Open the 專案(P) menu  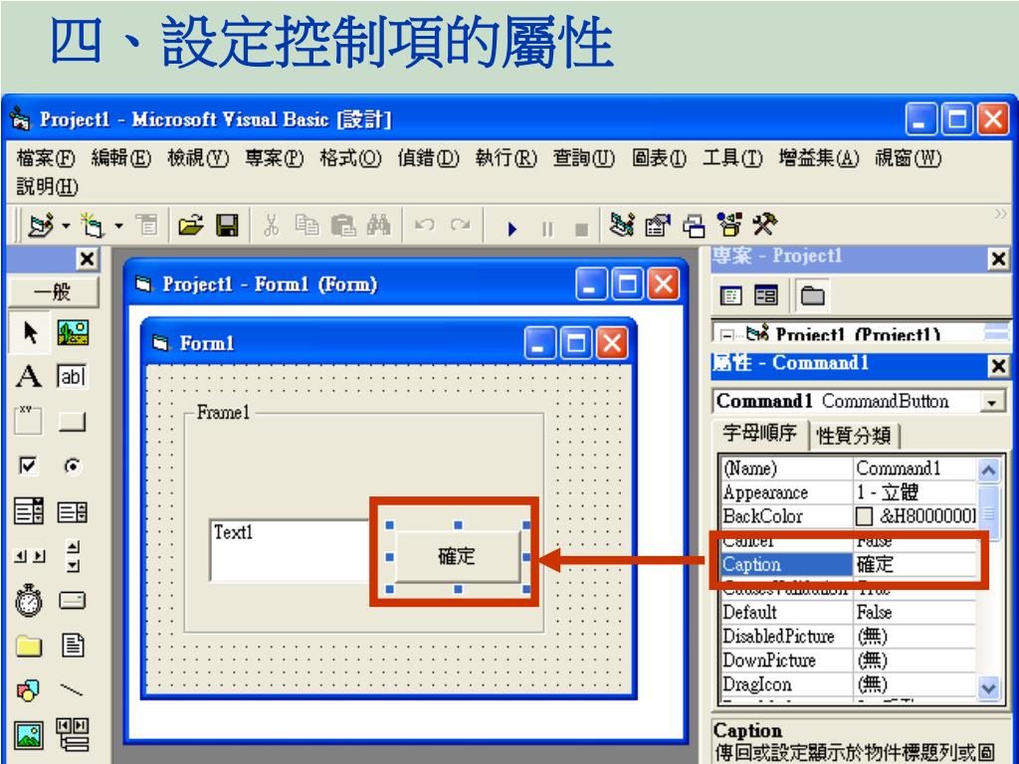[x=275, y=158]
